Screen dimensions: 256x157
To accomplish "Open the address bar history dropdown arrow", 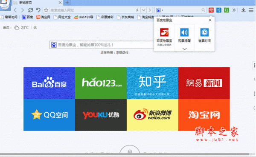I will tap(143, 10).
